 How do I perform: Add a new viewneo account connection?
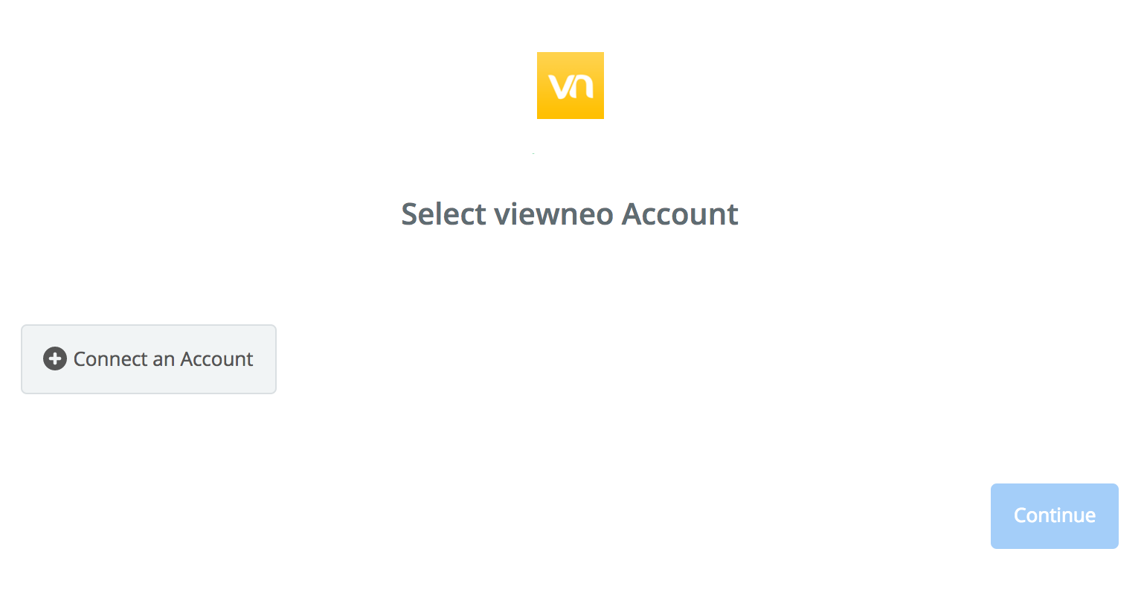[149, 359]
